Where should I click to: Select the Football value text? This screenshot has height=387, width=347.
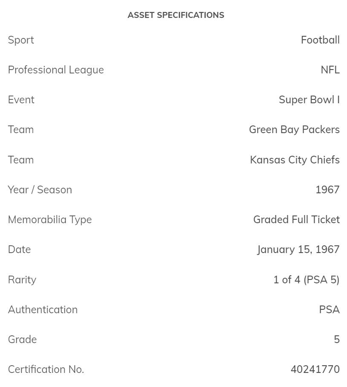click(320, 40)
